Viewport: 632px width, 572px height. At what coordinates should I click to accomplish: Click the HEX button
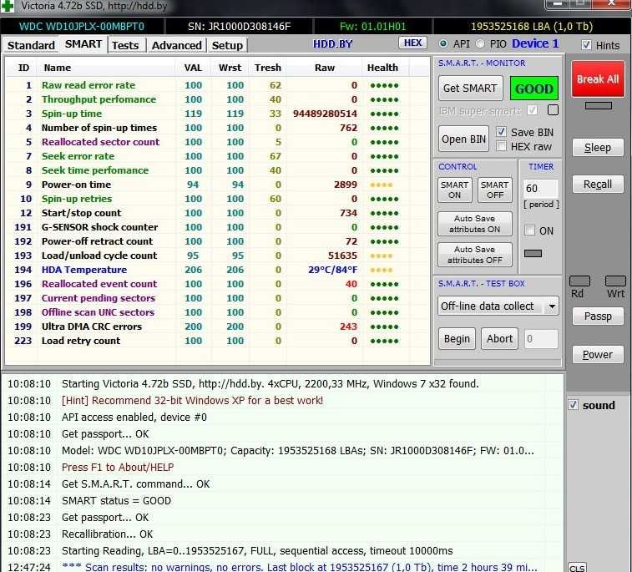pyautogui.click(x=412, y=43)
